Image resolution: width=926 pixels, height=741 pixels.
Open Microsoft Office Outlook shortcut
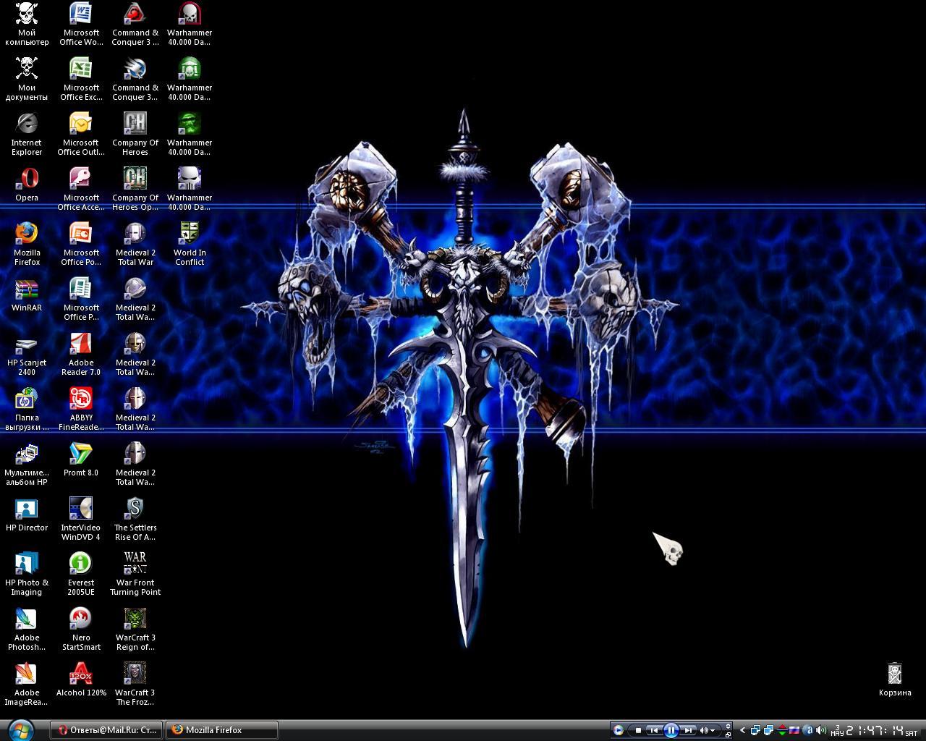click(x=81, y=134)
